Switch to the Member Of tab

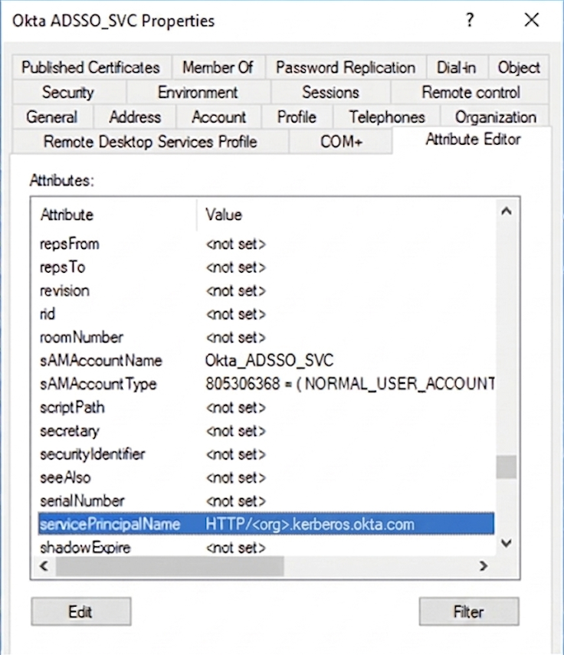click(218, 67)
